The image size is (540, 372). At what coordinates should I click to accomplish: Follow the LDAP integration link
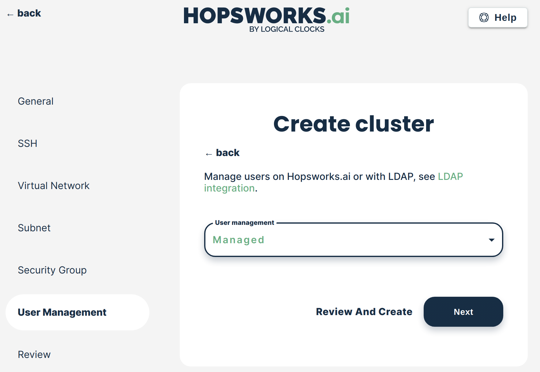tap(450, 177)
